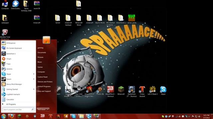
Task: Launch On-Screen Keyboard from Start menu
Action: [x=18, y=48]
